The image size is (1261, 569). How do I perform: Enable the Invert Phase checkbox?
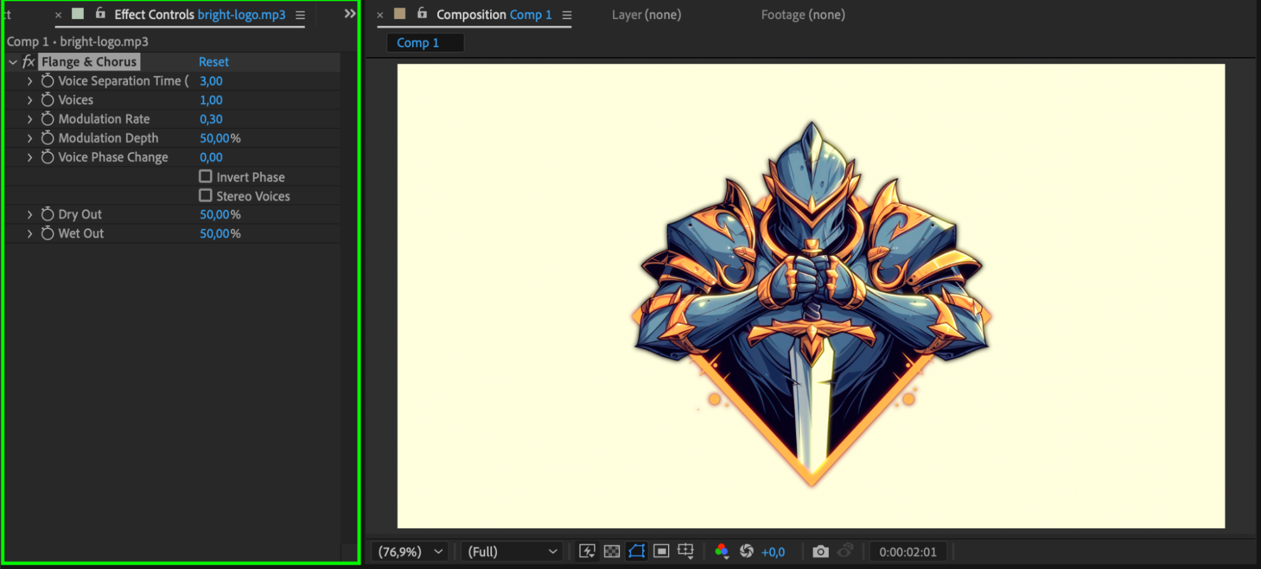coord(206,176)
